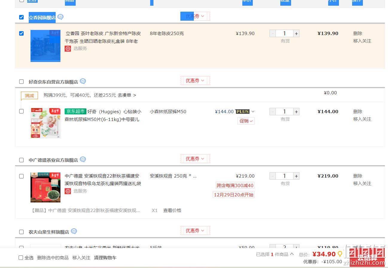Click the lightbulb icon next to total price
The height and width of the screenshot is (268, 388).
coord(340,254)
